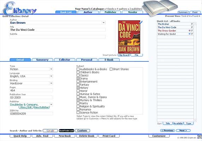Switch to the Publisher tab
The width and height of the screenshot is (202, 141).
coord(111,12)
